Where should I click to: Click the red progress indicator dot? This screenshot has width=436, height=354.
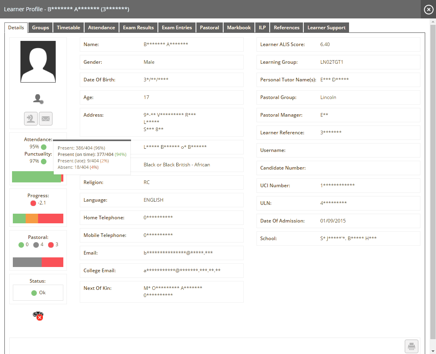click(x=33, y=203)
